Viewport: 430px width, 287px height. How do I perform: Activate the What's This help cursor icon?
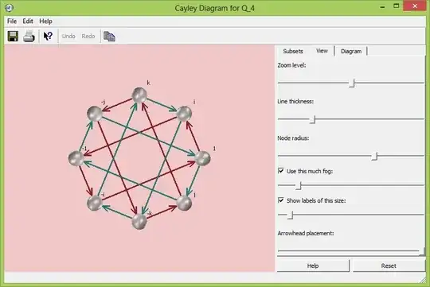click(48, 36)
